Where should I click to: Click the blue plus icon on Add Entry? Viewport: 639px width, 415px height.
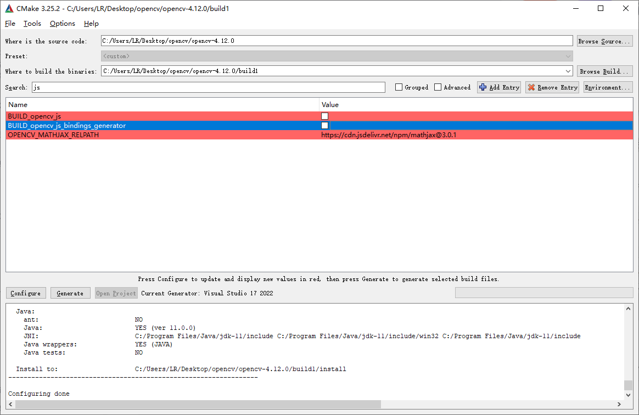click(x=483, y=87)
